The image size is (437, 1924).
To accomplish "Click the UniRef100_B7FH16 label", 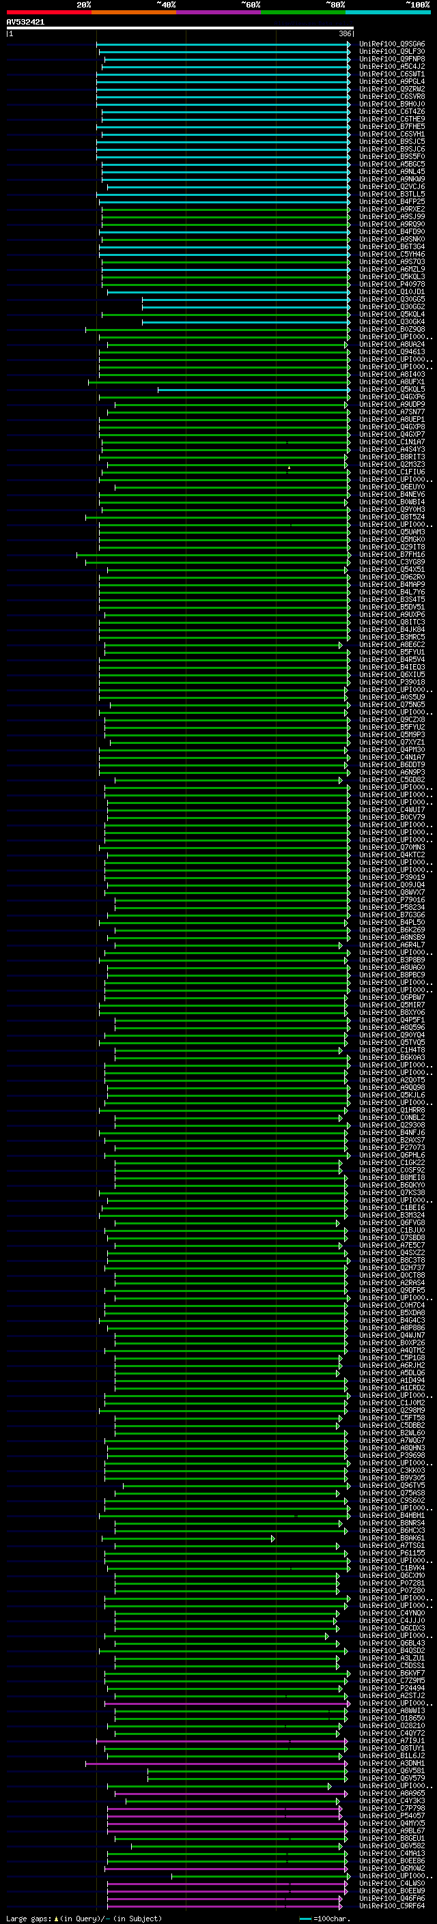I will [x=392, y=554].
